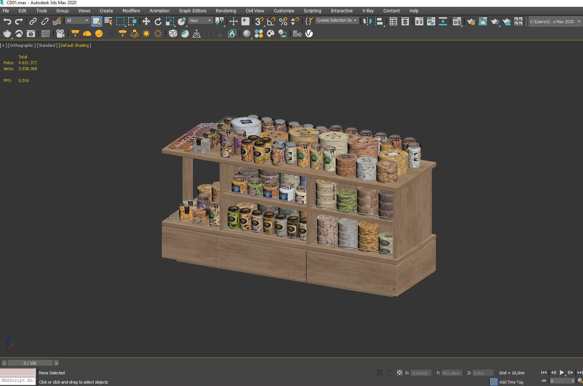Toggle the 3D Snaps button

pyautogui.click(x=259, y=21)
